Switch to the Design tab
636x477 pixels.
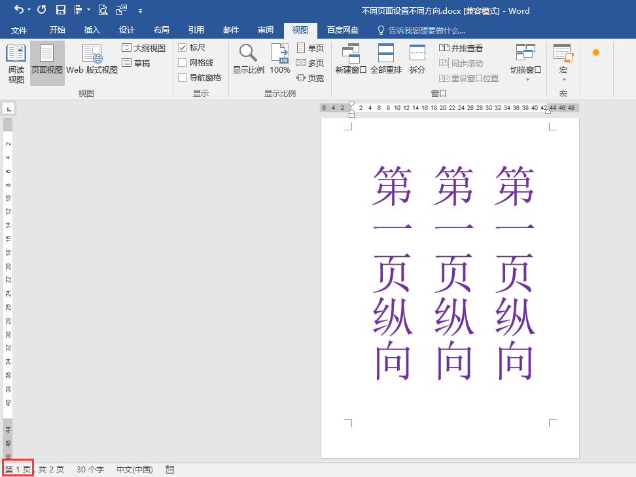click(126, 30)
